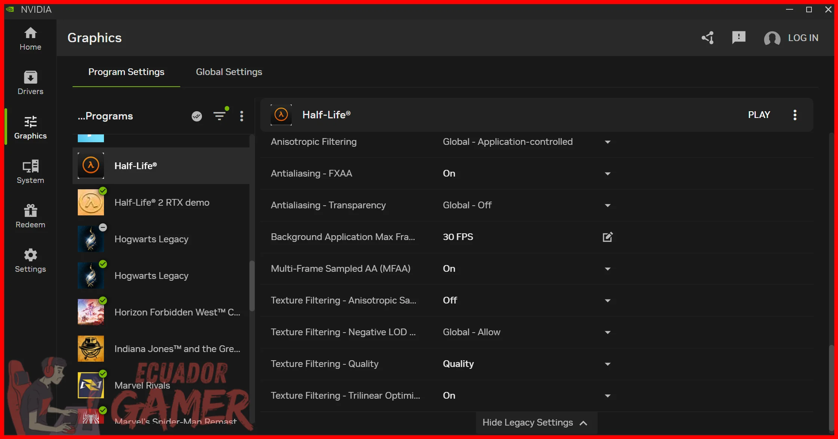Open the Antialiasing - FXAA dropdown
The image size is (838, 439).
(608, 174)
